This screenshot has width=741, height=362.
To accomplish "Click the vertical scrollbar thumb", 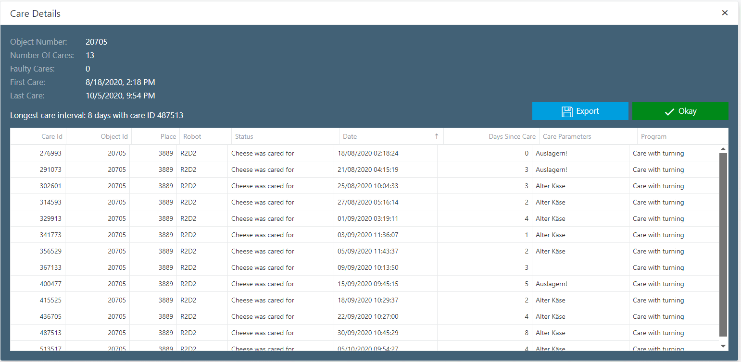I will coord(723,245).
